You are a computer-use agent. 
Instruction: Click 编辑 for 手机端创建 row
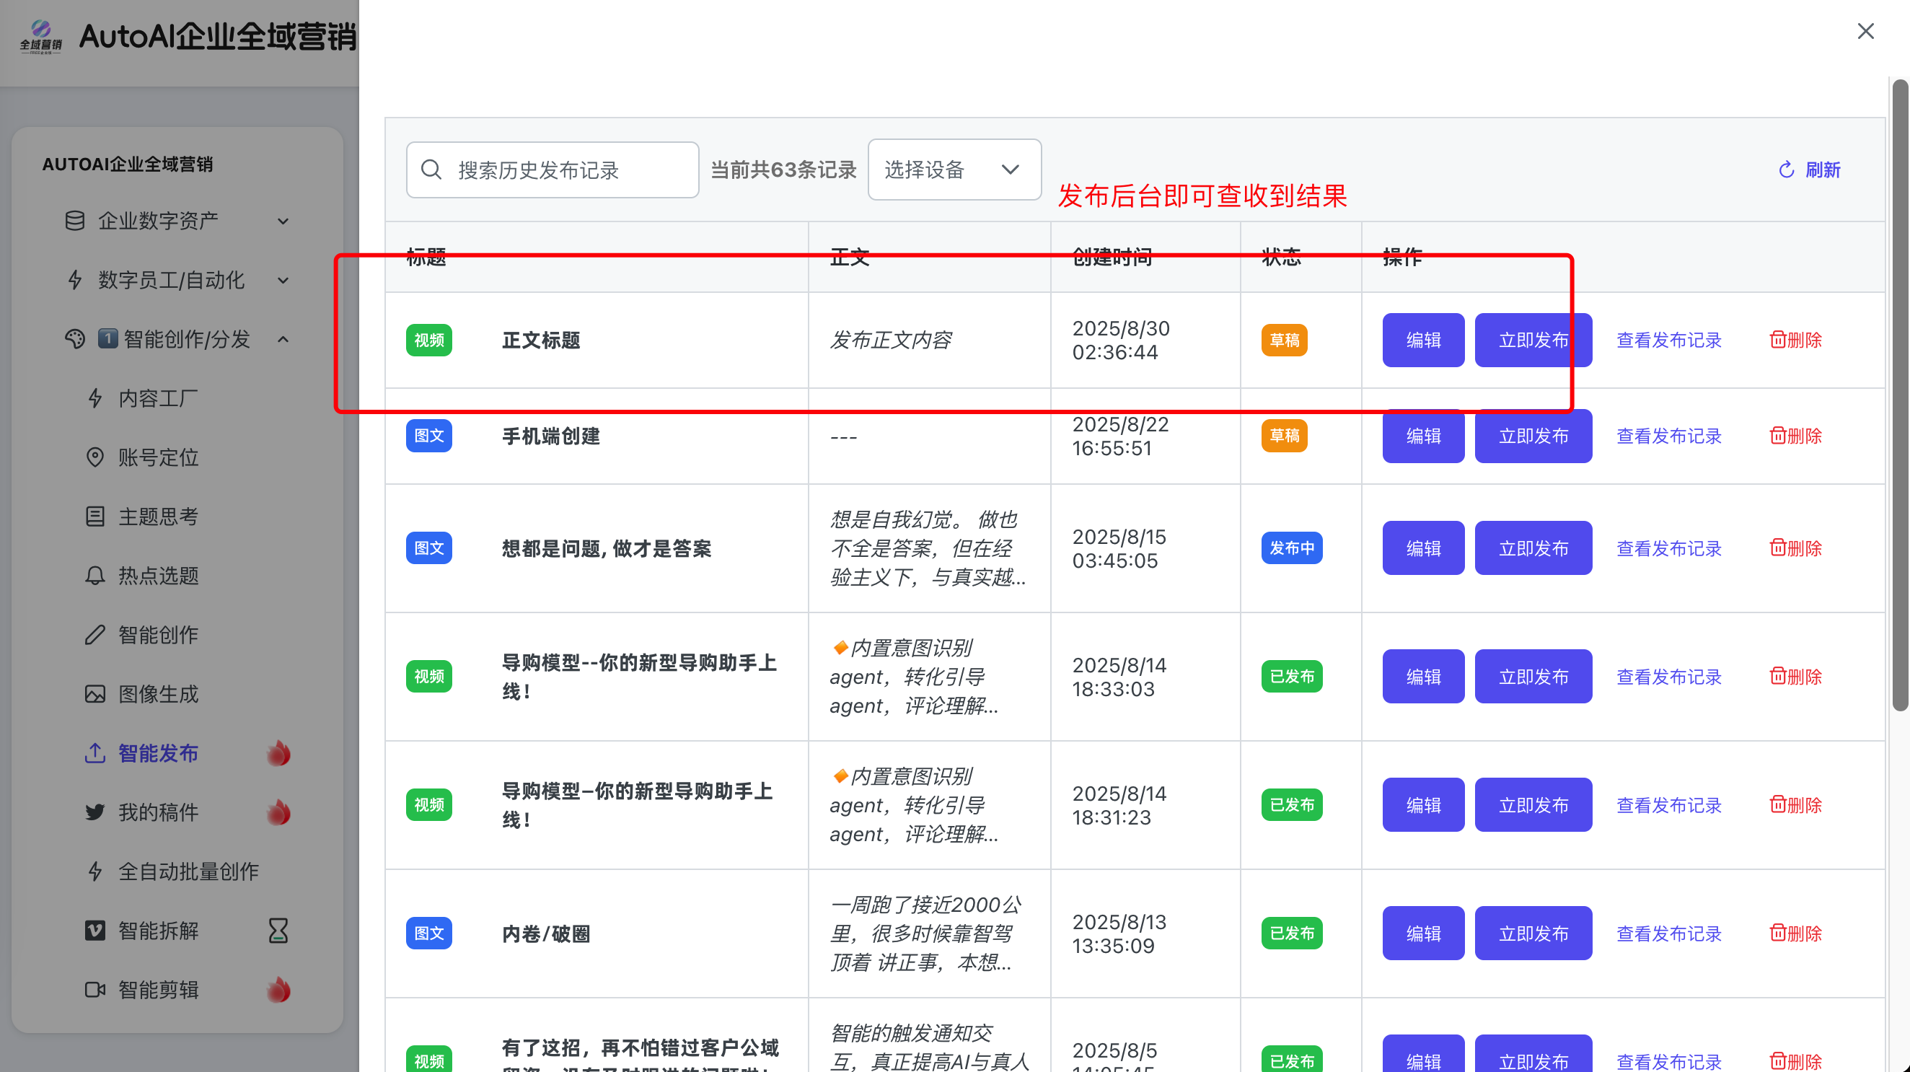click(x=1422, y=436)
